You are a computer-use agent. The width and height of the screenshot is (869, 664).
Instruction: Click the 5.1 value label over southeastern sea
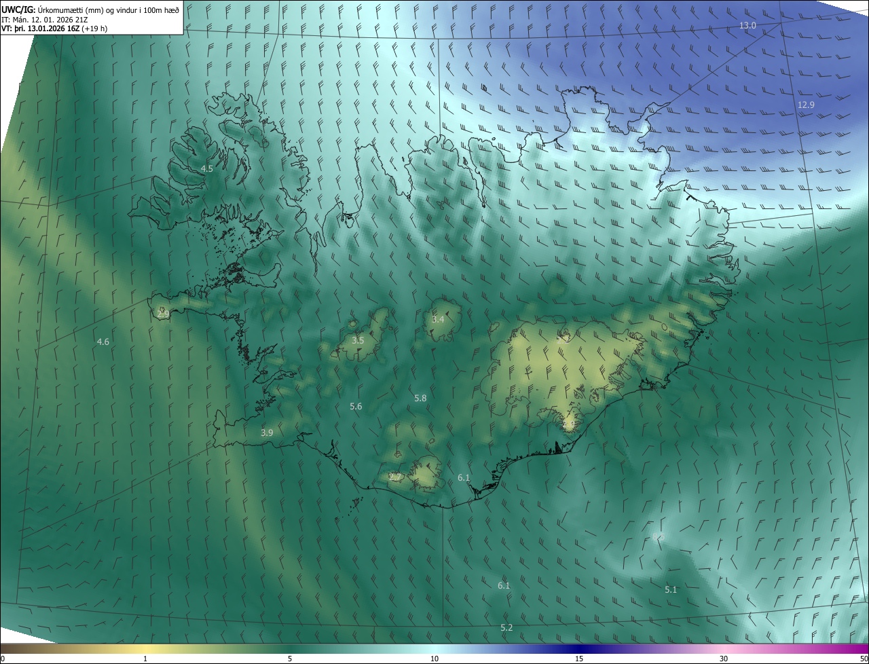[671, 589]
